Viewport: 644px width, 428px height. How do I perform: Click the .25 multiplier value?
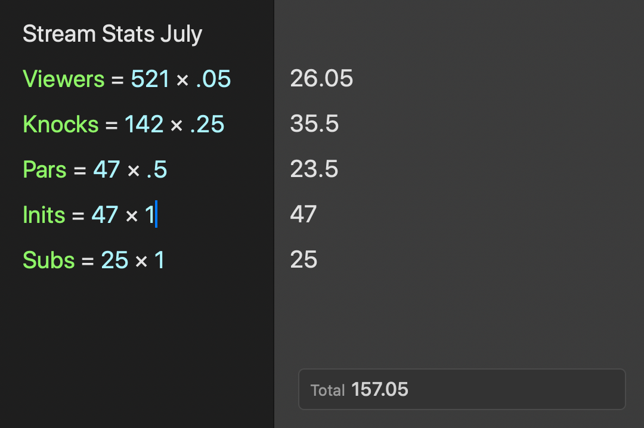(x=207, y=124)
